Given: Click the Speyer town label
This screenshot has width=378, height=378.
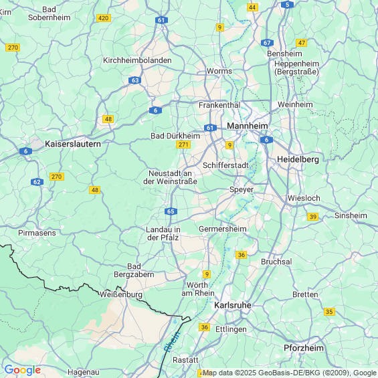Looking at the screenshot, I should 242,190.
